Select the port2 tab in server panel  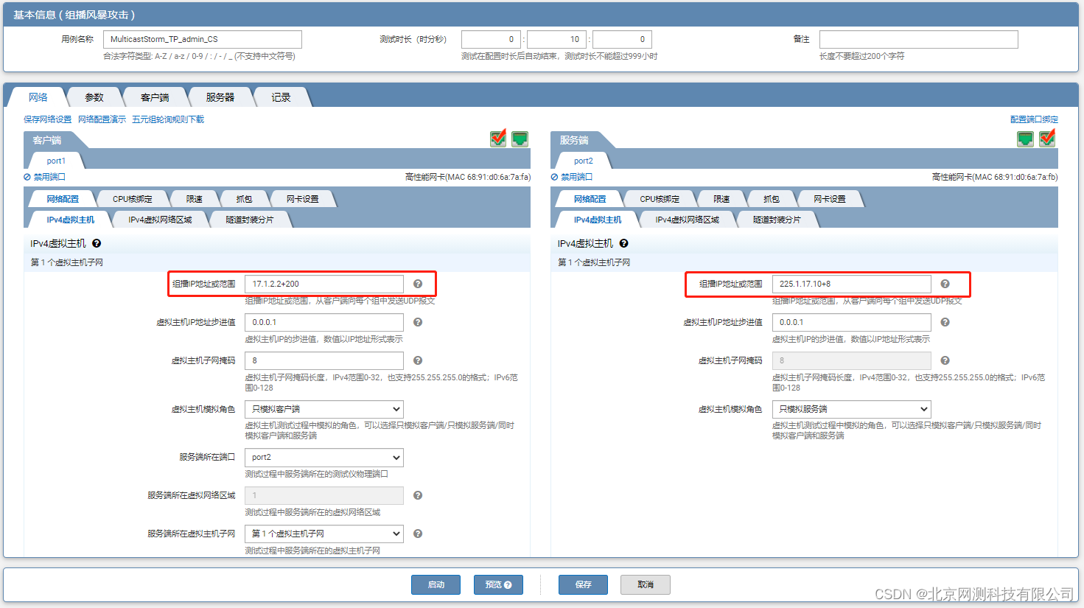pyautogui.click(x=584, y=161)
